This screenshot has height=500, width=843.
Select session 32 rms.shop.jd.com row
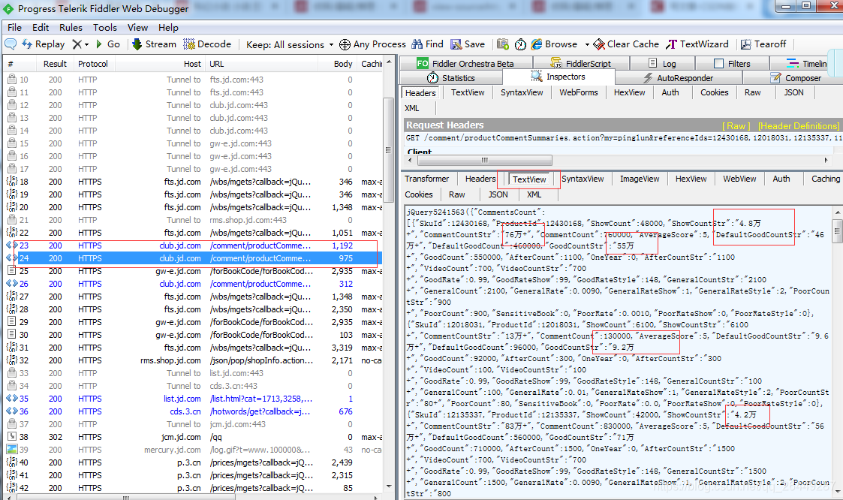(x=192, y=360)
